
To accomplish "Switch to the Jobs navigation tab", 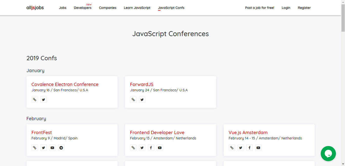I will (62, 8).
